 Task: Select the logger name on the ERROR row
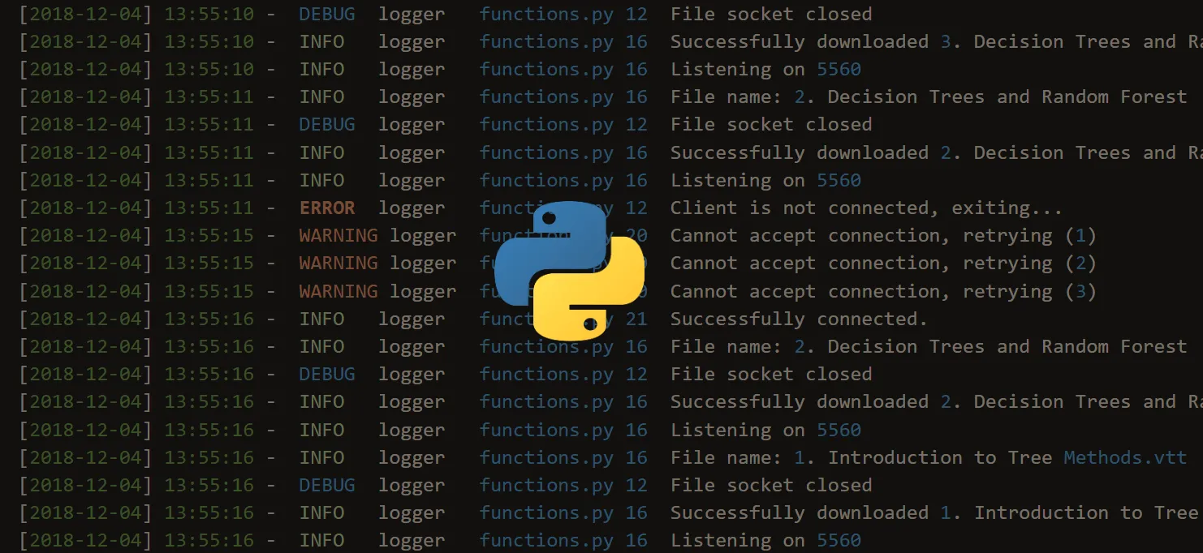(411, 208)
